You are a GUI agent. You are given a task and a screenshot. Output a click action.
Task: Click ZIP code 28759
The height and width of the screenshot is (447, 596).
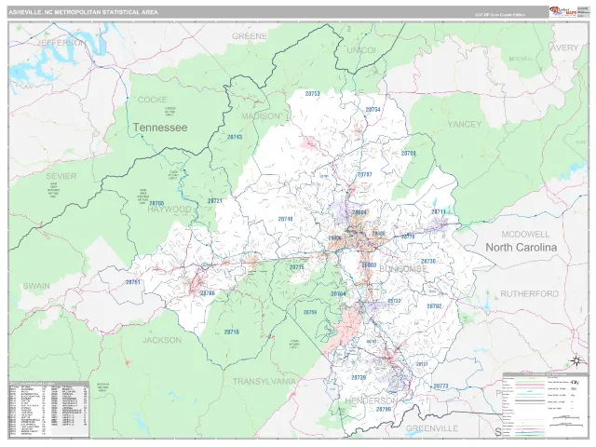point(310,312)
